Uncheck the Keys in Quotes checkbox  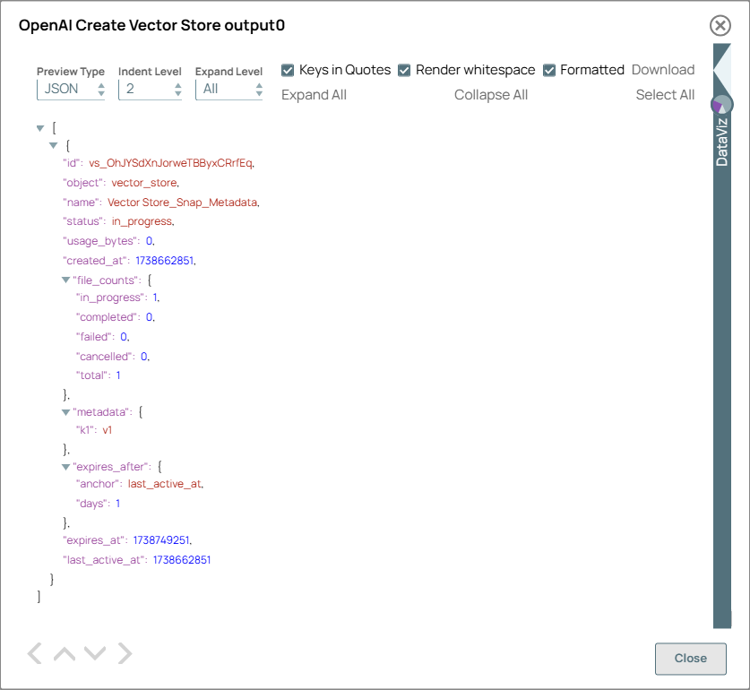pyautogui.click(x=288, y=69)
